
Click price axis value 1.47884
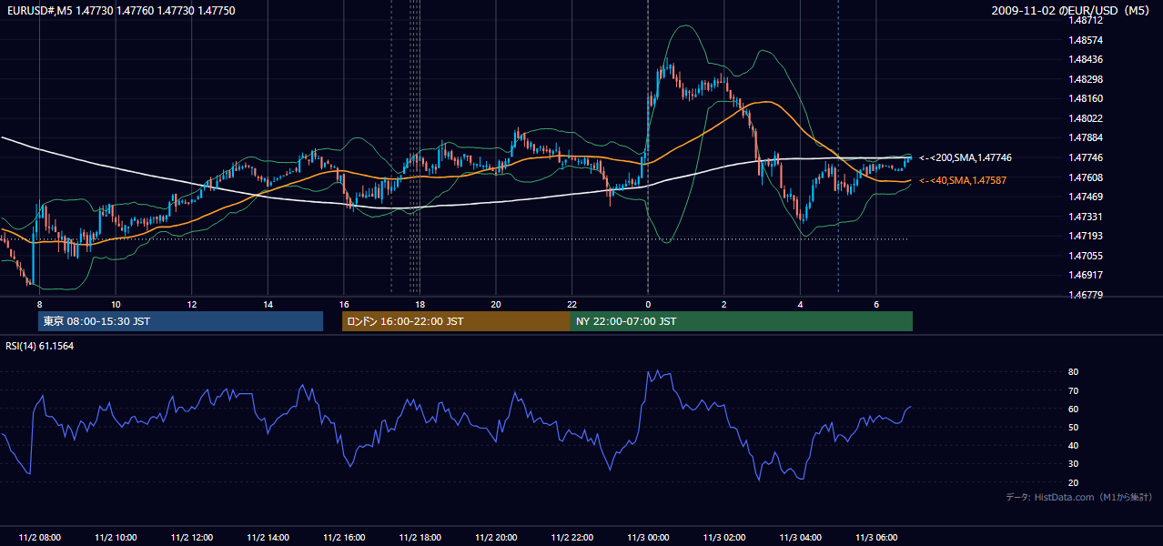tap(1086, 137)
